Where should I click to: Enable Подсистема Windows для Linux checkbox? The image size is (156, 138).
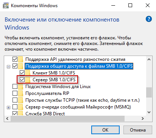pos(15,87)
